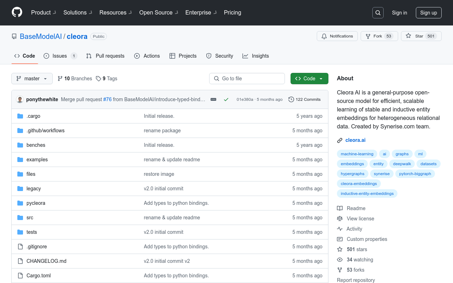Click the Custom properties note icon

pyautogui.click(x=340, y=239)
